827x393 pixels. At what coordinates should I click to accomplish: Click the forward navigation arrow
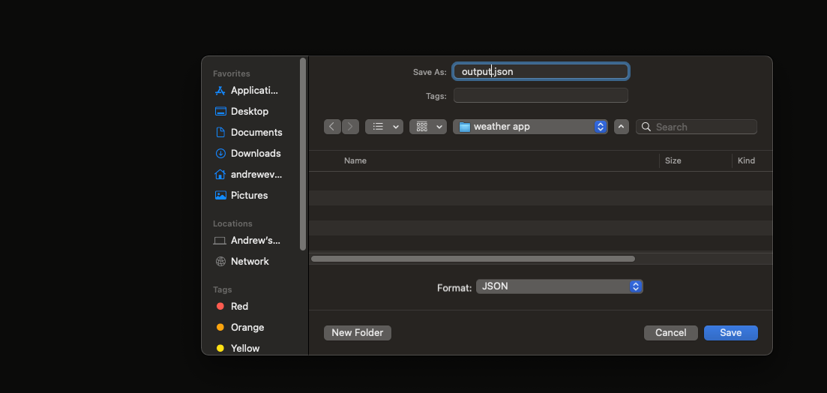350,127
